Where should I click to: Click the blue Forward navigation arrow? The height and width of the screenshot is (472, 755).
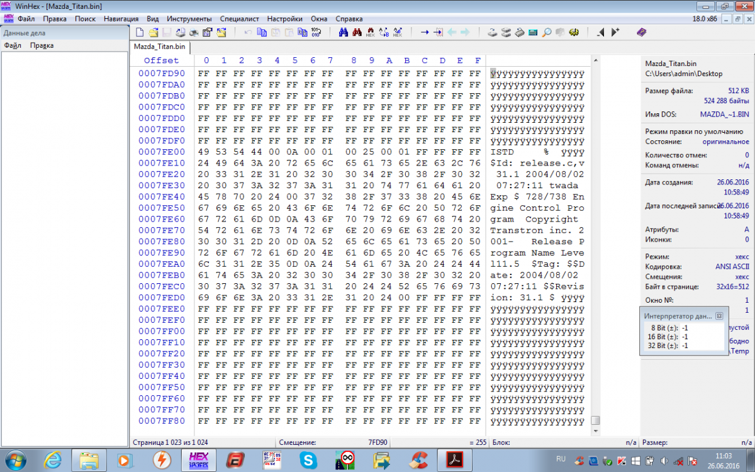(x=466, y=32)
